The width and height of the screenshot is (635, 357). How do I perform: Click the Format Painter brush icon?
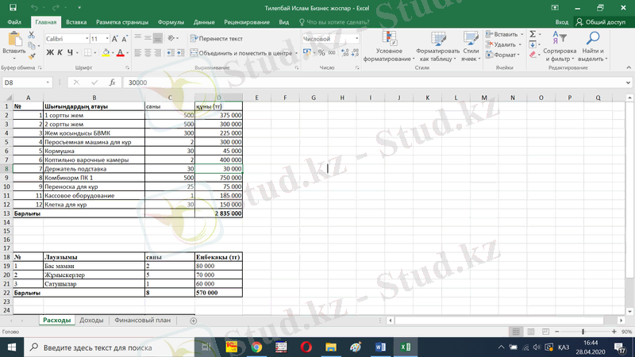[32, 56]
